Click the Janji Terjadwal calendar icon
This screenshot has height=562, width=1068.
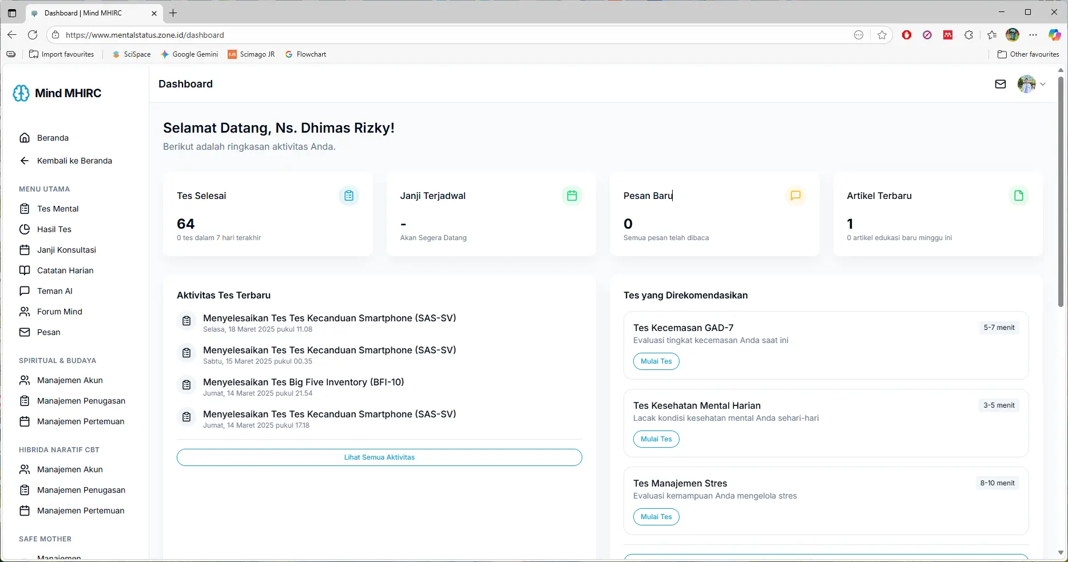(x=572, y=196)
